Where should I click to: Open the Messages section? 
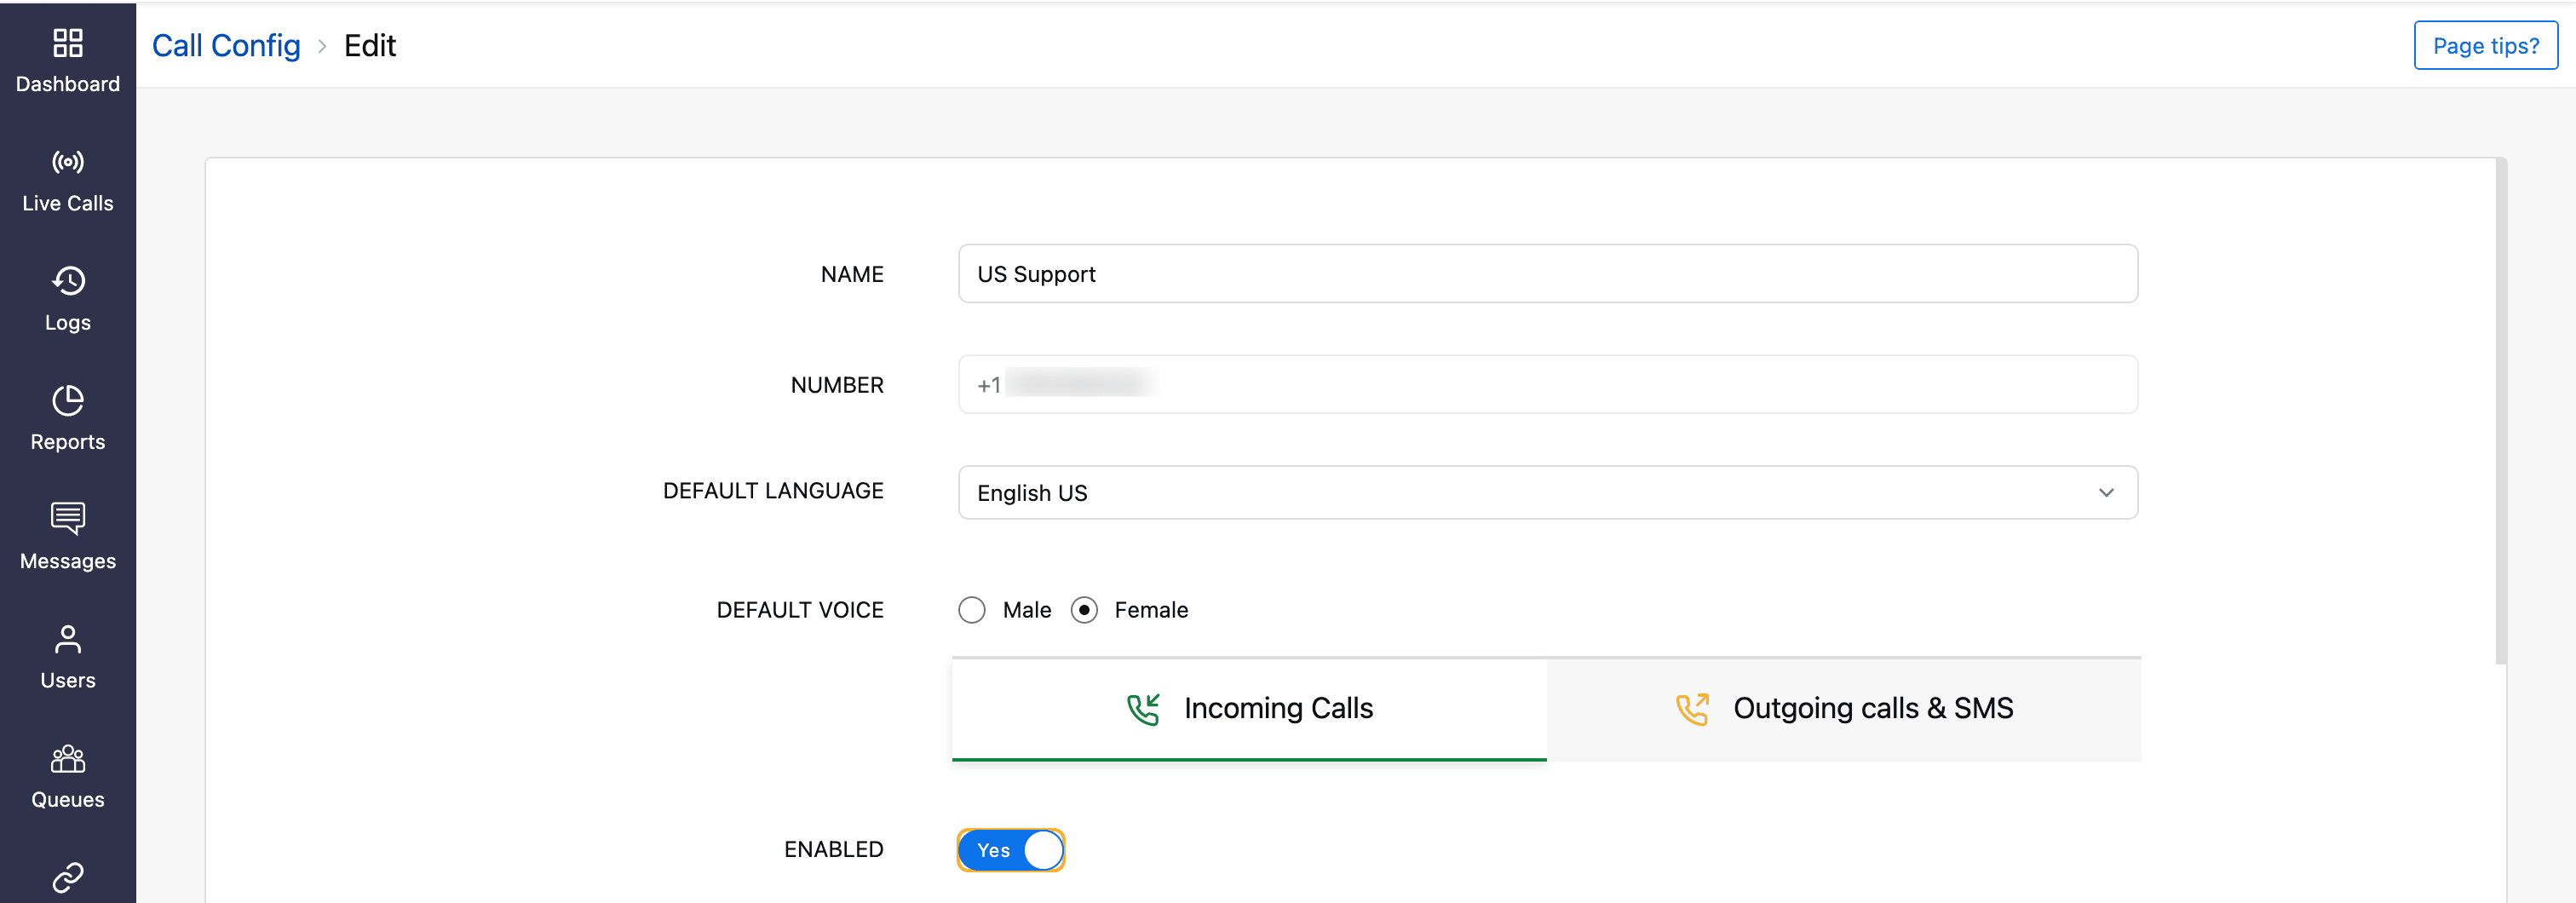(x=67, y=536)
